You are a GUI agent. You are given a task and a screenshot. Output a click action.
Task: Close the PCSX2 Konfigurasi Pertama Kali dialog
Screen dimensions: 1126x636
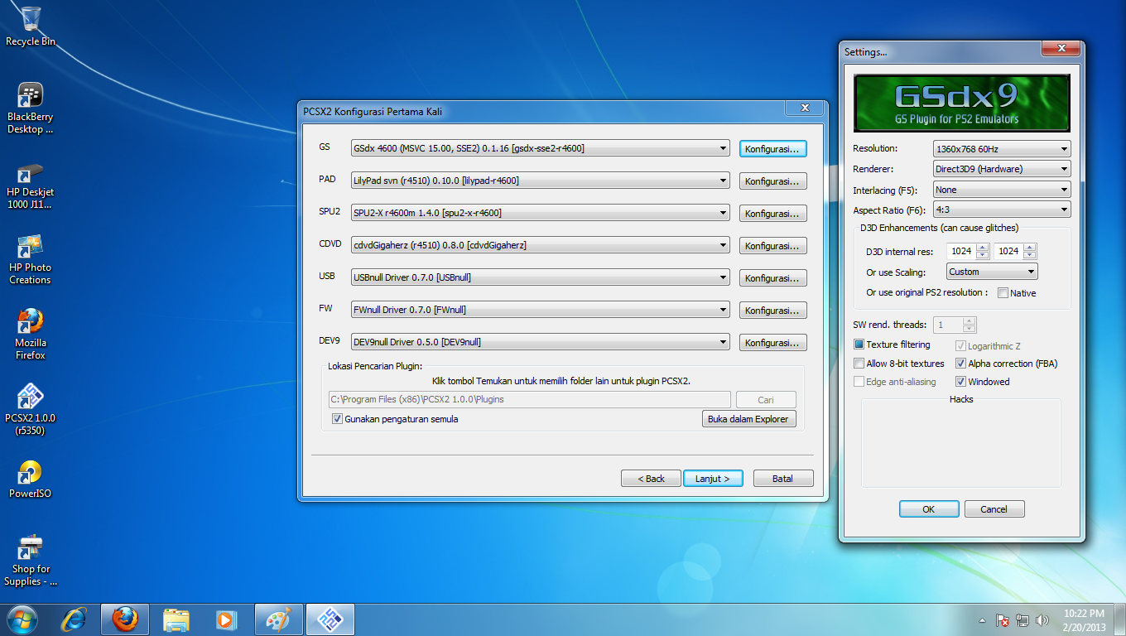pyautogui.click(x=803, y=108)
